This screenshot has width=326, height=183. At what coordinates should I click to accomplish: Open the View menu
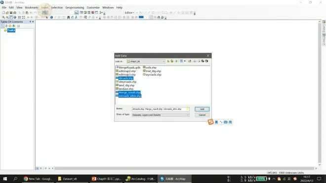coord(19,7)
